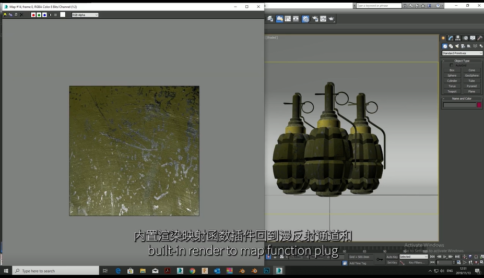Switch to the Hierarchy command panel tab
Screen dimensions: 484x278
pos(458,38)
